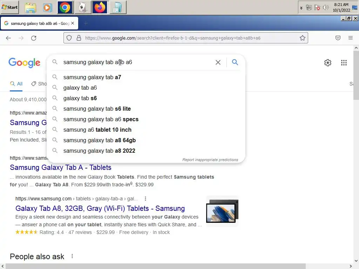Open Google Chrome from taskbar
The image size is (359, 269).
(x=65, y=8)
